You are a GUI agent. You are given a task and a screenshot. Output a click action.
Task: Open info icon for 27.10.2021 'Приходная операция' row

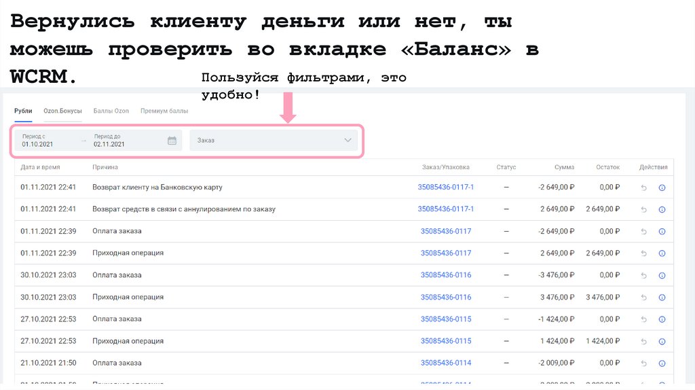(x=662, y=342)
